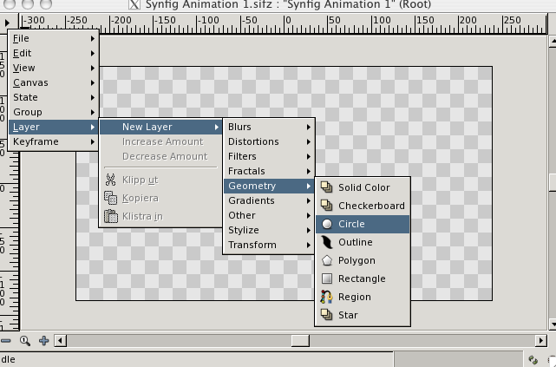This screenshot has width=556, height=367.
Task: Click the zoom out minus icon
Action: tap(5, 341)
